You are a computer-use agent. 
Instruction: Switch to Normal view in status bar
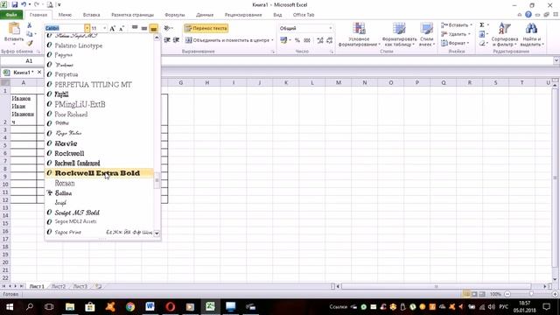(466, 294)
